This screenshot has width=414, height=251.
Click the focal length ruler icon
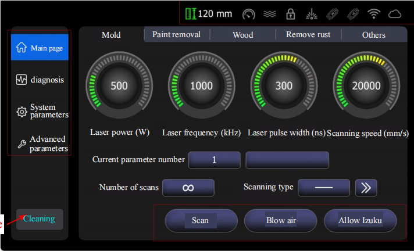[x=190, y=13]
